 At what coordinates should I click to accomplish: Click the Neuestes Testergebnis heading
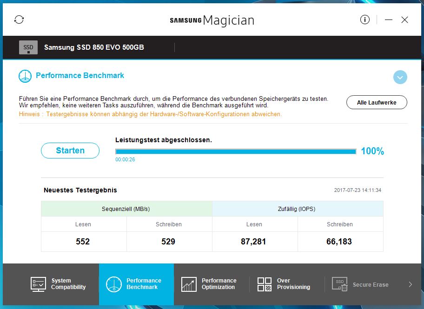(80, 190)
